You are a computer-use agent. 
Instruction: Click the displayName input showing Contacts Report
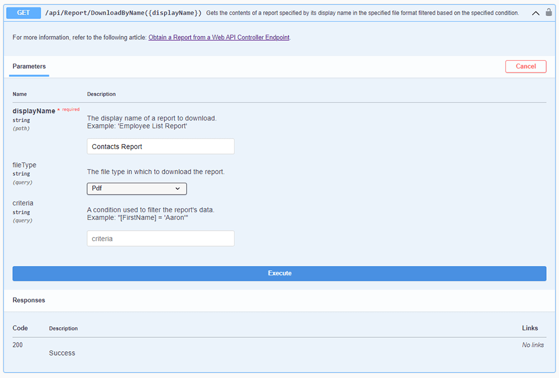point(160,146)
